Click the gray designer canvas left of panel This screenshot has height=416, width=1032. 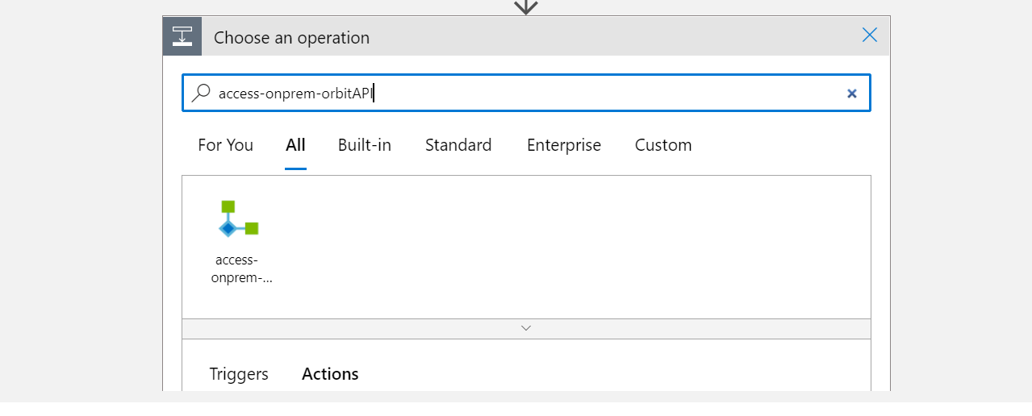81,202
